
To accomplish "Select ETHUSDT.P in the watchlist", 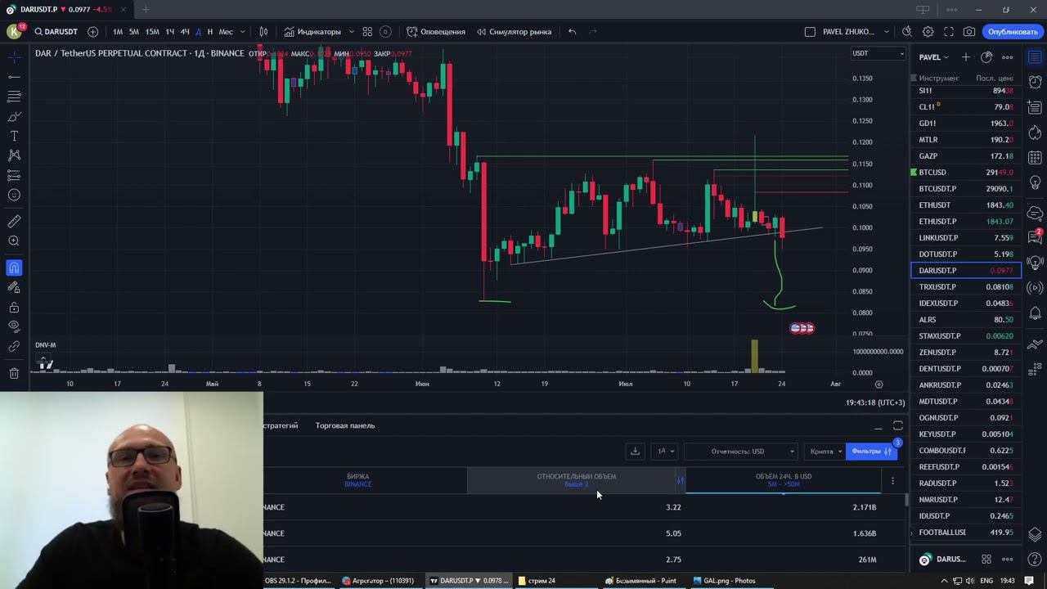I will (966, 222).
